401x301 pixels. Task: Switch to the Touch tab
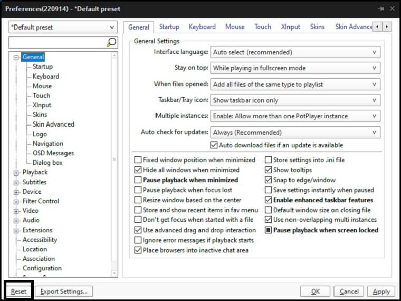pos(263,27)
